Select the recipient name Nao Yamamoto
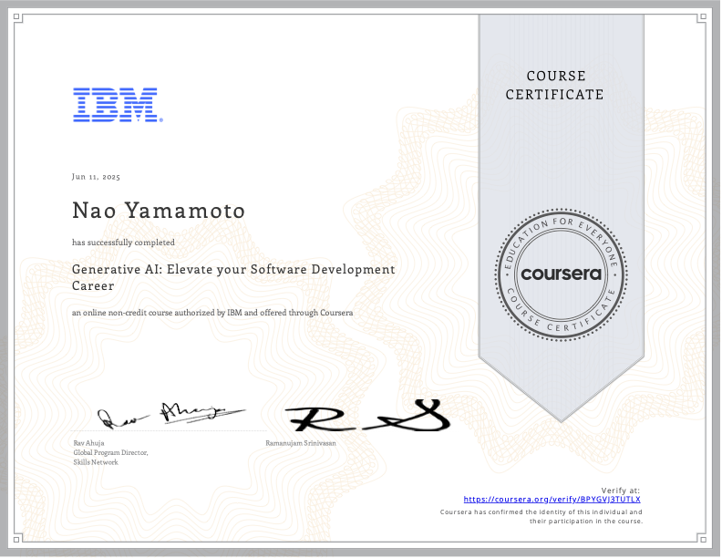This screenshot has width=722, height=558. point(159,211)
